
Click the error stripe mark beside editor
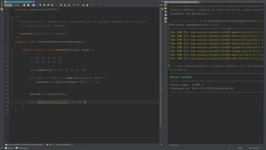point(162,89)
